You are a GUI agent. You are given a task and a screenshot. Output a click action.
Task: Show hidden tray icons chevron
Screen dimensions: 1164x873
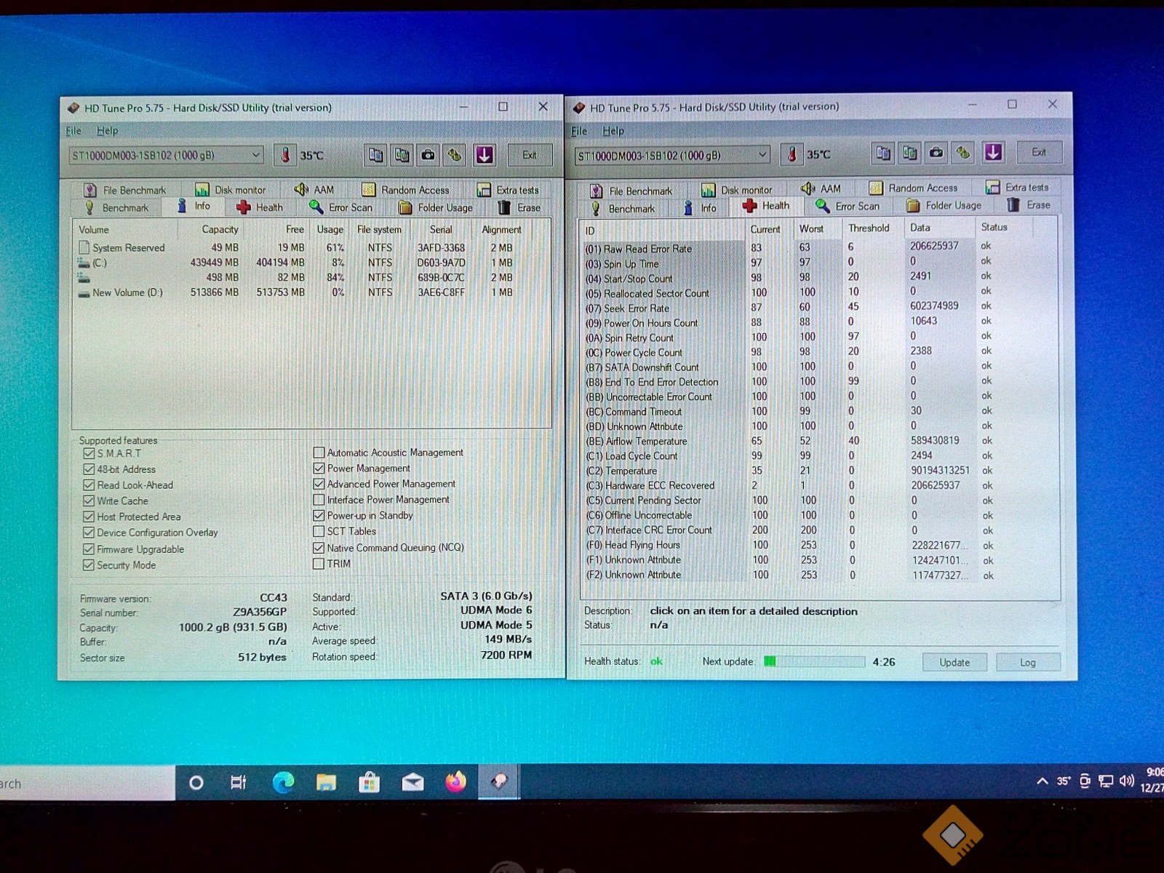[x=1042, y=781]
